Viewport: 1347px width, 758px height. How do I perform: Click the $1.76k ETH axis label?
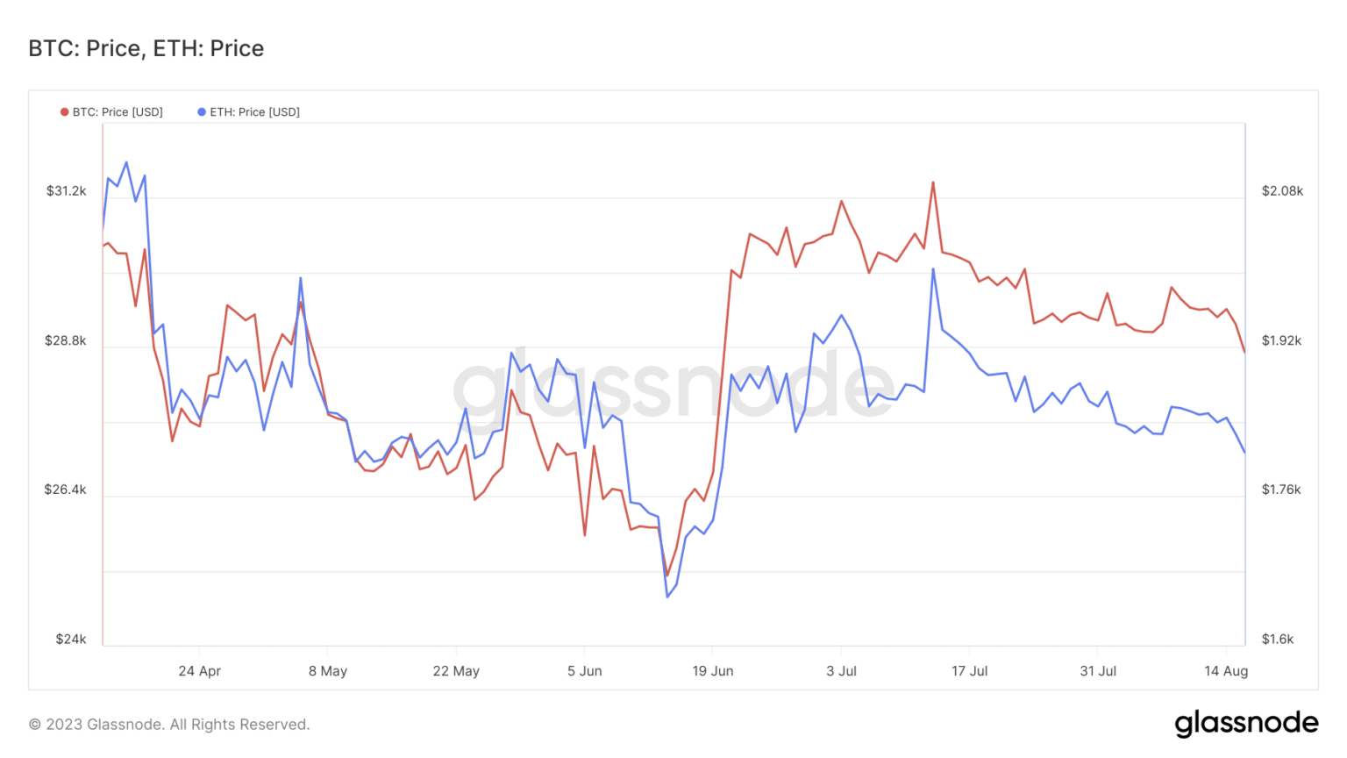(1281, 490)
